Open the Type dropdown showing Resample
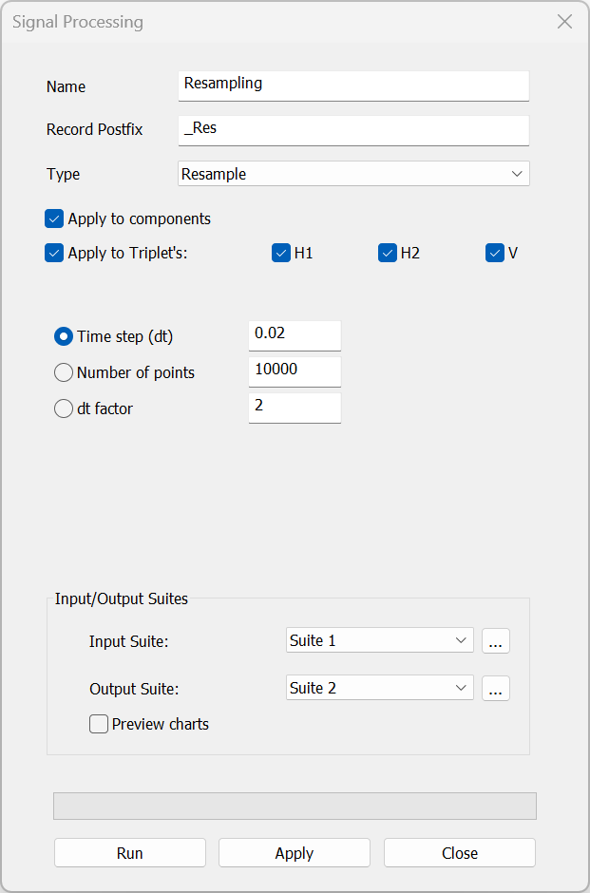 click(x=353, y=174)
